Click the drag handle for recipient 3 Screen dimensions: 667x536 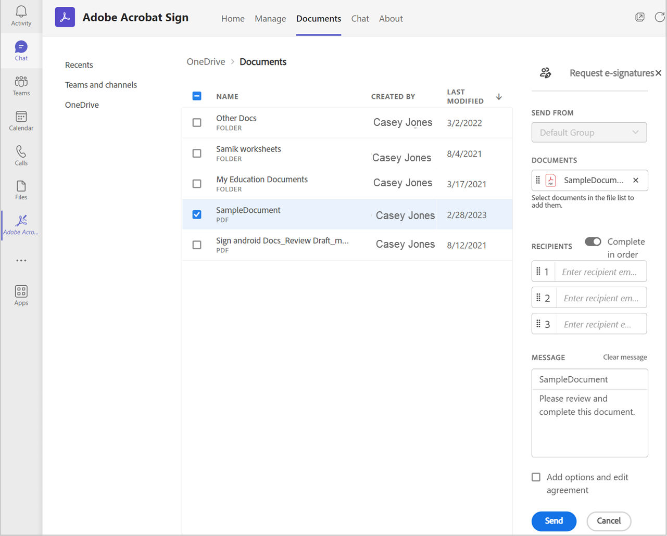pos(538,323)
